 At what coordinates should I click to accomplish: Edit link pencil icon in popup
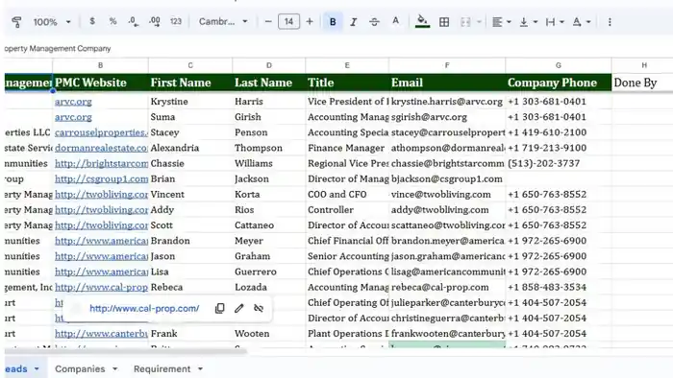239,308
